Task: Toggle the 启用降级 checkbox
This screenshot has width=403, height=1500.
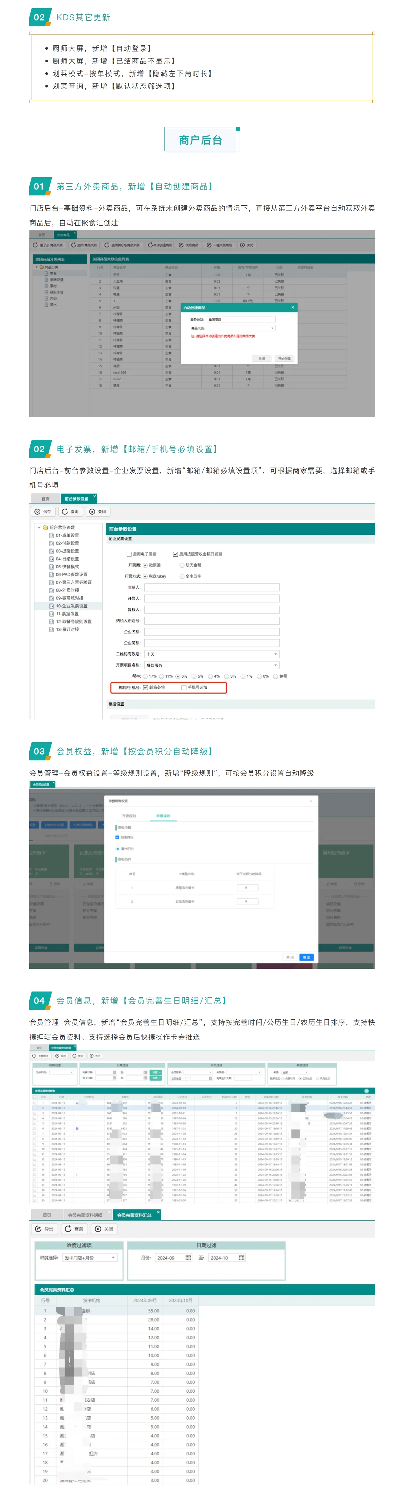Action: coord(117,837)
